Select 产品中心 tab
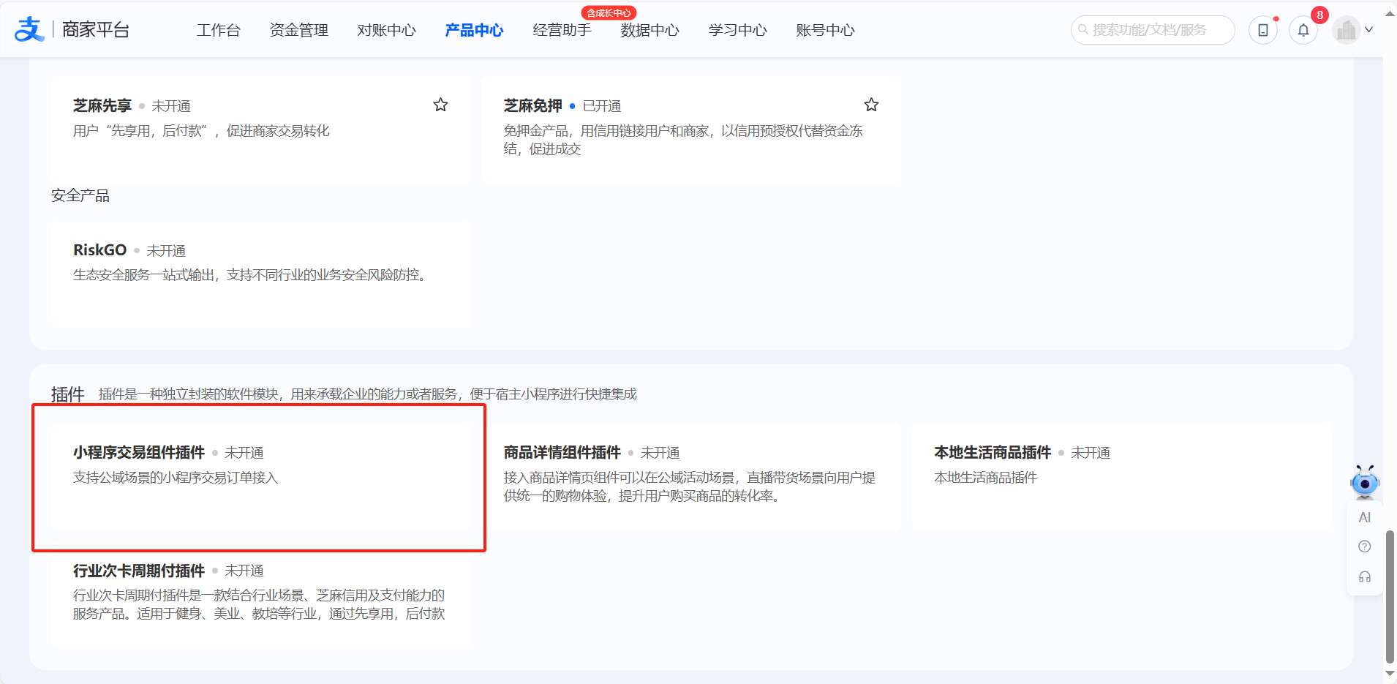 tap(474, 30)
